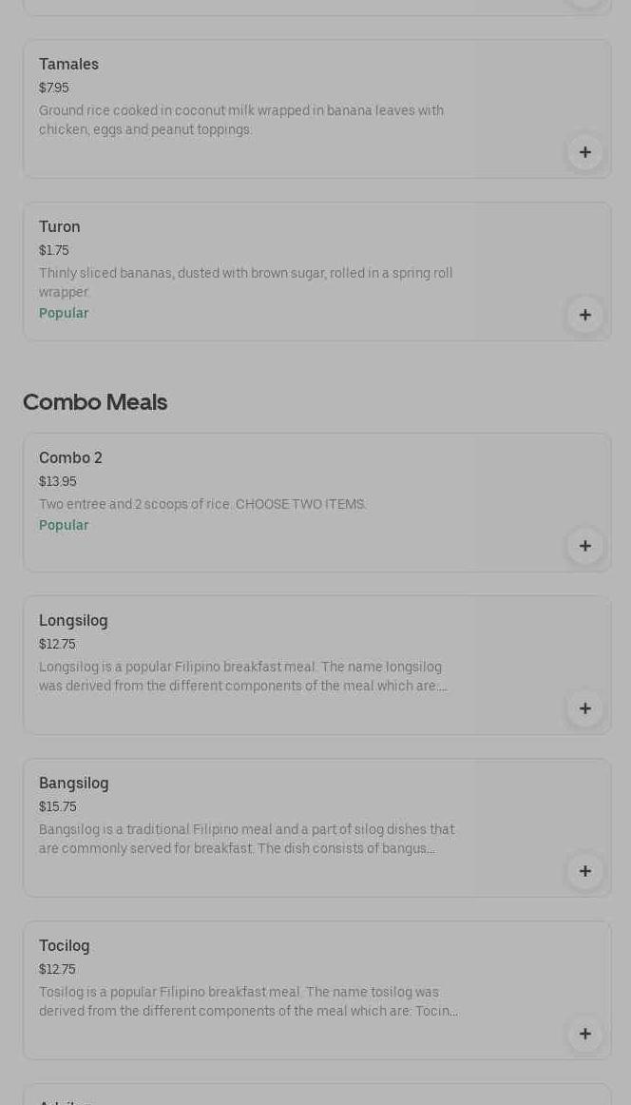
Task: Add Turon using its plus icon
Action: point(584,315)
